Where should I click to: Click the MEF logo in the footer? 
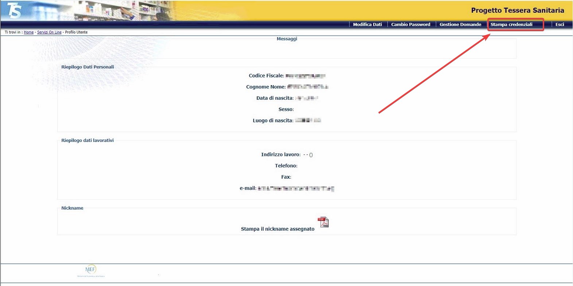click(x=90, y=271)
